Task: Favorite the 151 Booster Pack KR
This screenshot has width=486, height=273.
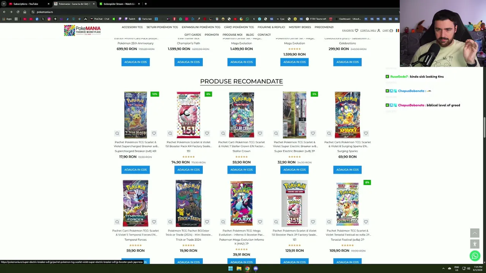Action: (207, 133)
